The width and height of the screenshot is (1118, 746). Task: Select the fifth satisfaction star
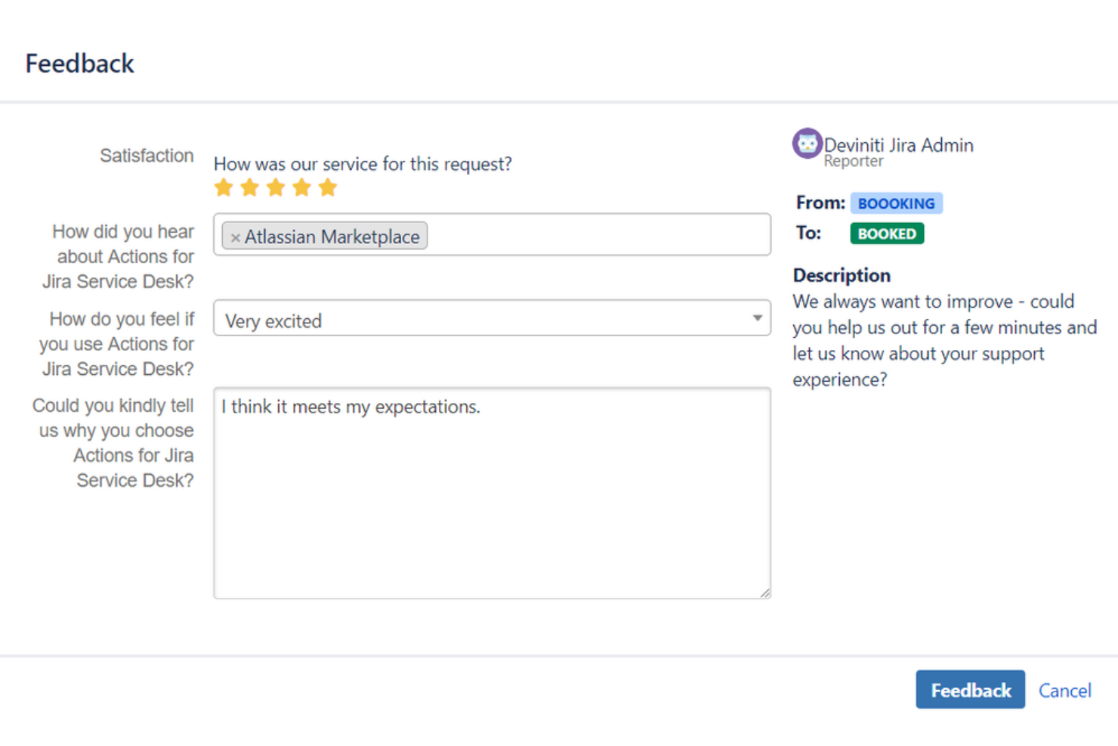pos(328,187)
